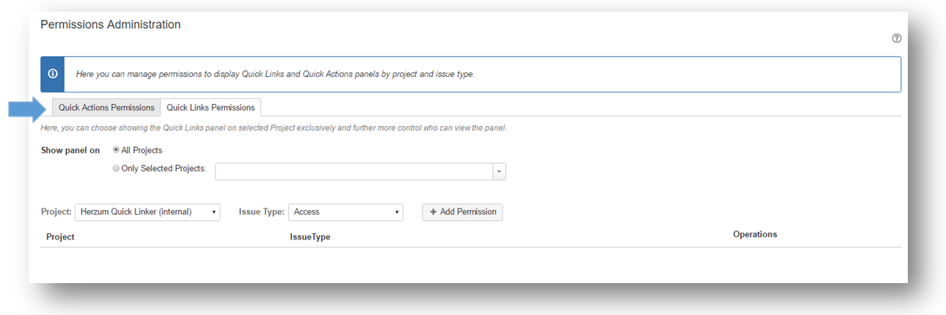Viewport: 946px width, 315px height.
Task: Expand the selected projects dropdown arrow
Action: coord(499,172)
